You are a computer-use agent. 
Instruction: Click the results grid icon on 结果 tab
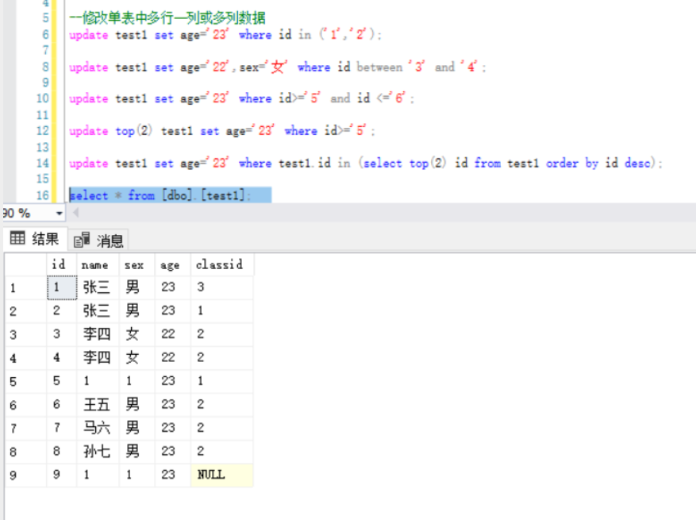coord(17,238)
